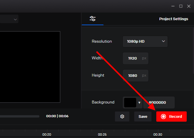Click the playback progress bar
This screenshot has width=194, height=138.
click(x=20, y=116)
